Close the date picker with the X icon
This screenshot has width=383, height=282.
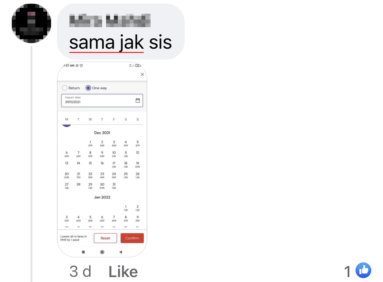coord(142,74)
